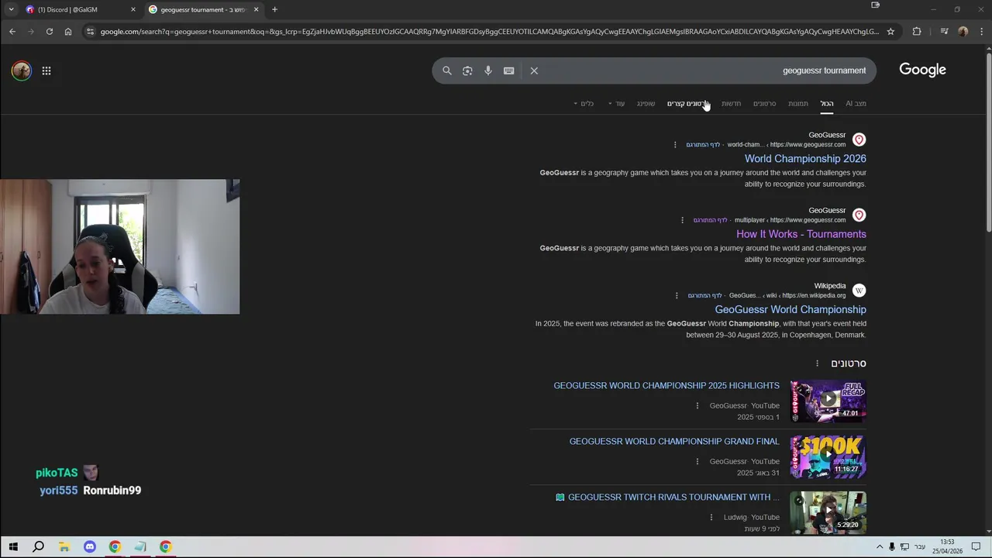Open options for 2025 Highlights video

pyautogui.click(x=697, y=405)
